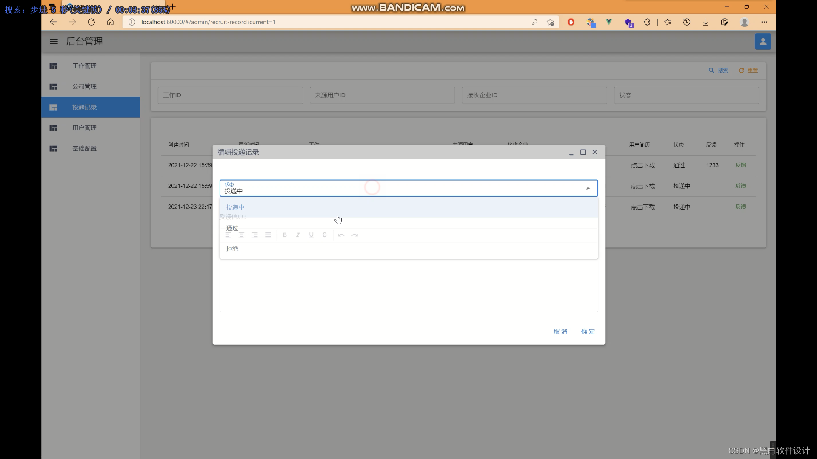Select 投递中 option in status list

click(408, 207)
